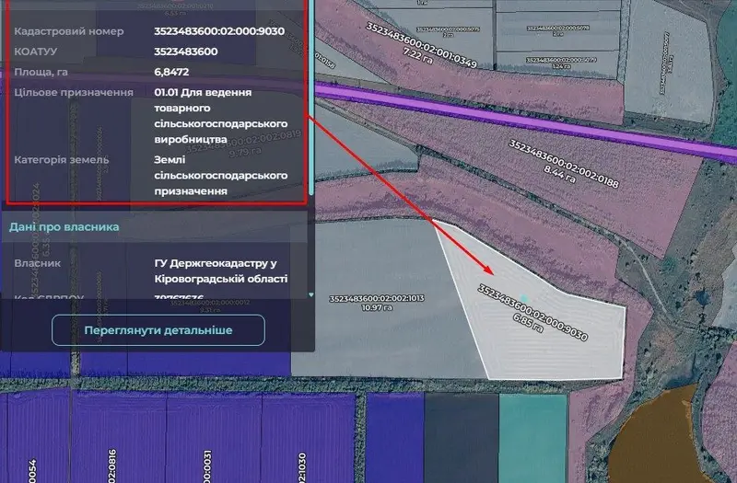Select the purple parcel labeled 02:1030

[308, 439]
